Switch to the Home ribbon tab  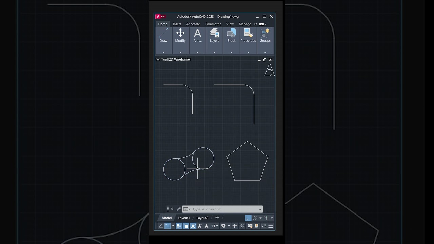(163, 24)
